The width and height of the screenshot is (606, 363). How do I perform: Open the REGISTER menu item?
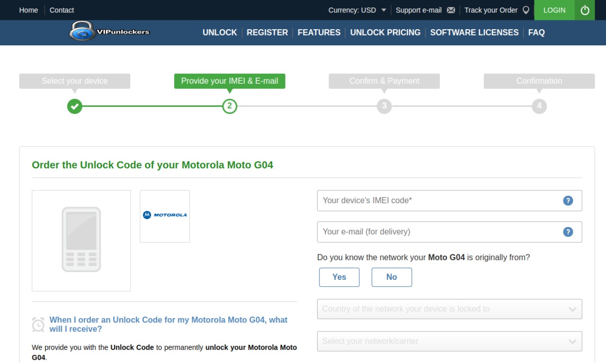[267, 33]
